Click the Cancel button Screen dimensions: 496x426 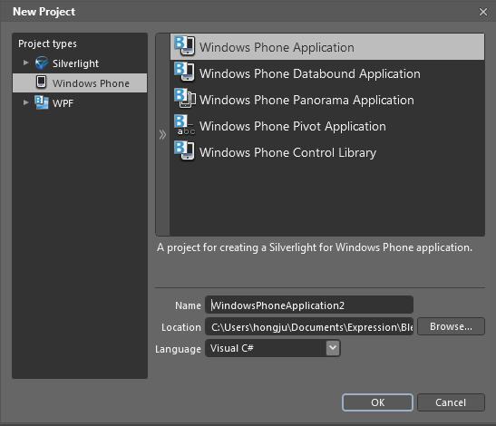tap(451, 402)
